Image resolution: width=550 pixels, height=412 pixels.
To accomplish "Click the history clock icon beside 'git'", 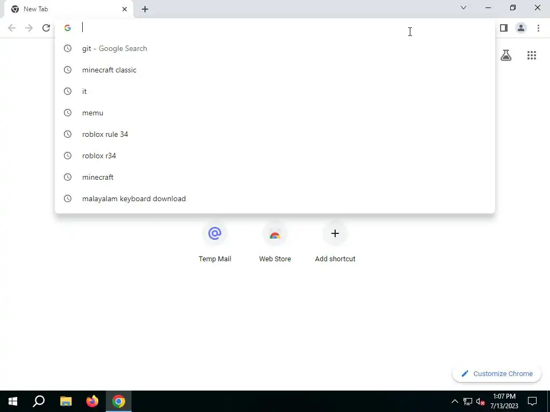I will point(68,48).
